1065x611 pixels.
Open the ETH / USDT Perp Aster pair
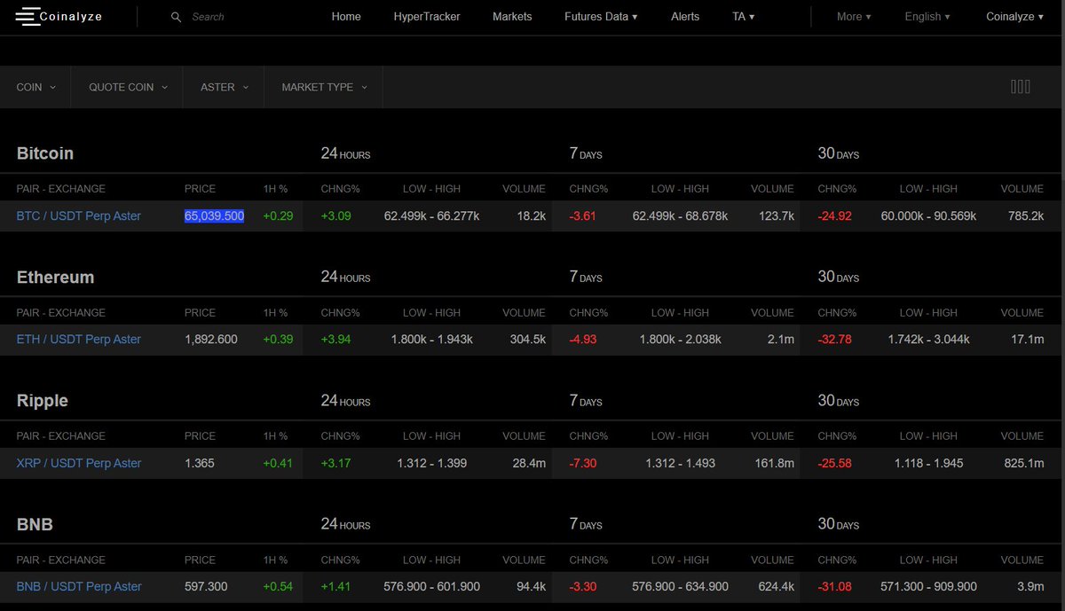pos(78,339)
